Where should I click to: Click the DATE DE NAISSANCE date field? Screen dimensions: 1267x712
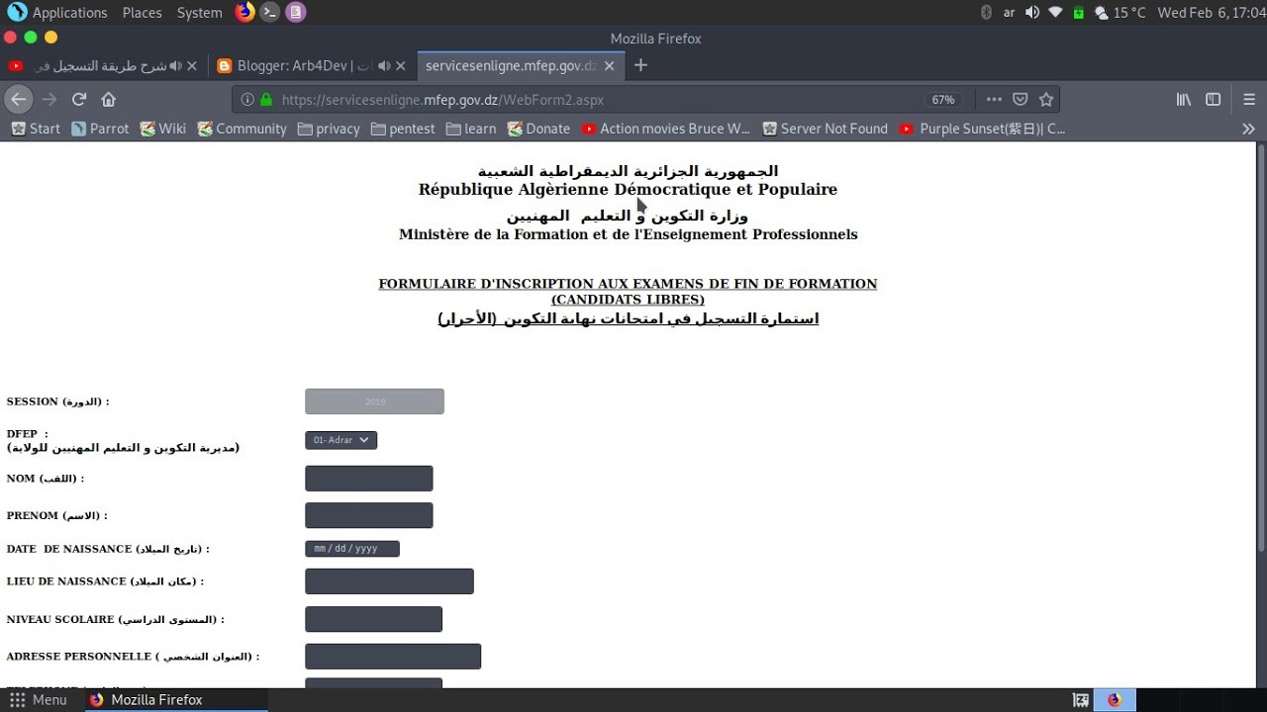pos(352,549)
